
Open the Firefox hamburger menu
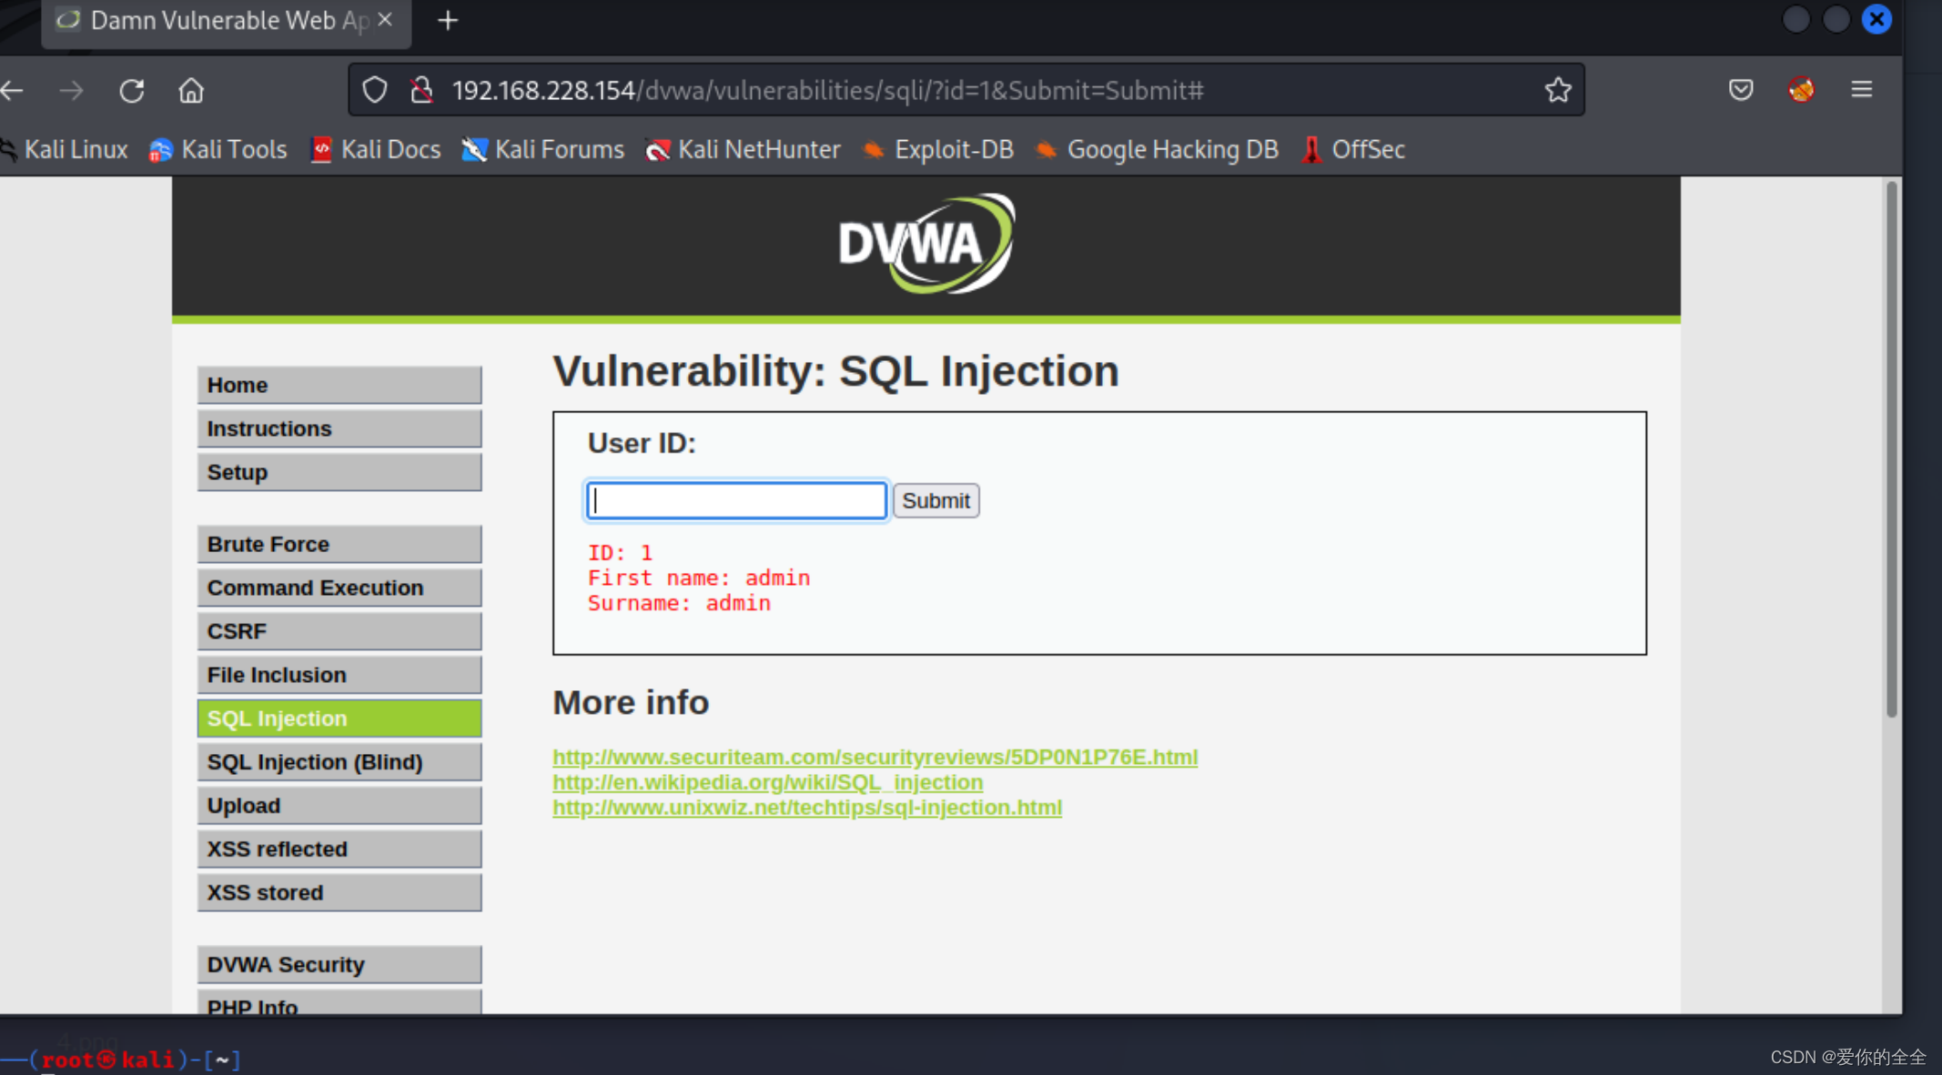(1861, 90)
